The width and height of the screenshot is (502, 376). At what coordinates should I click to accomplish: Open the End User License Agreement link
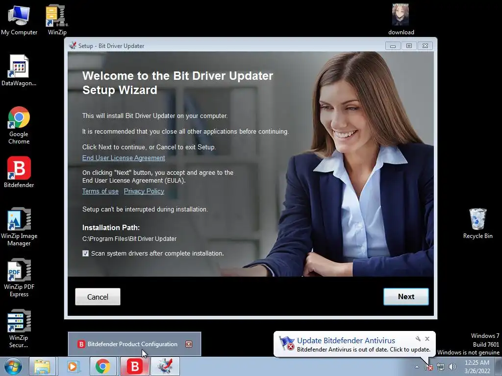(124, 158)
